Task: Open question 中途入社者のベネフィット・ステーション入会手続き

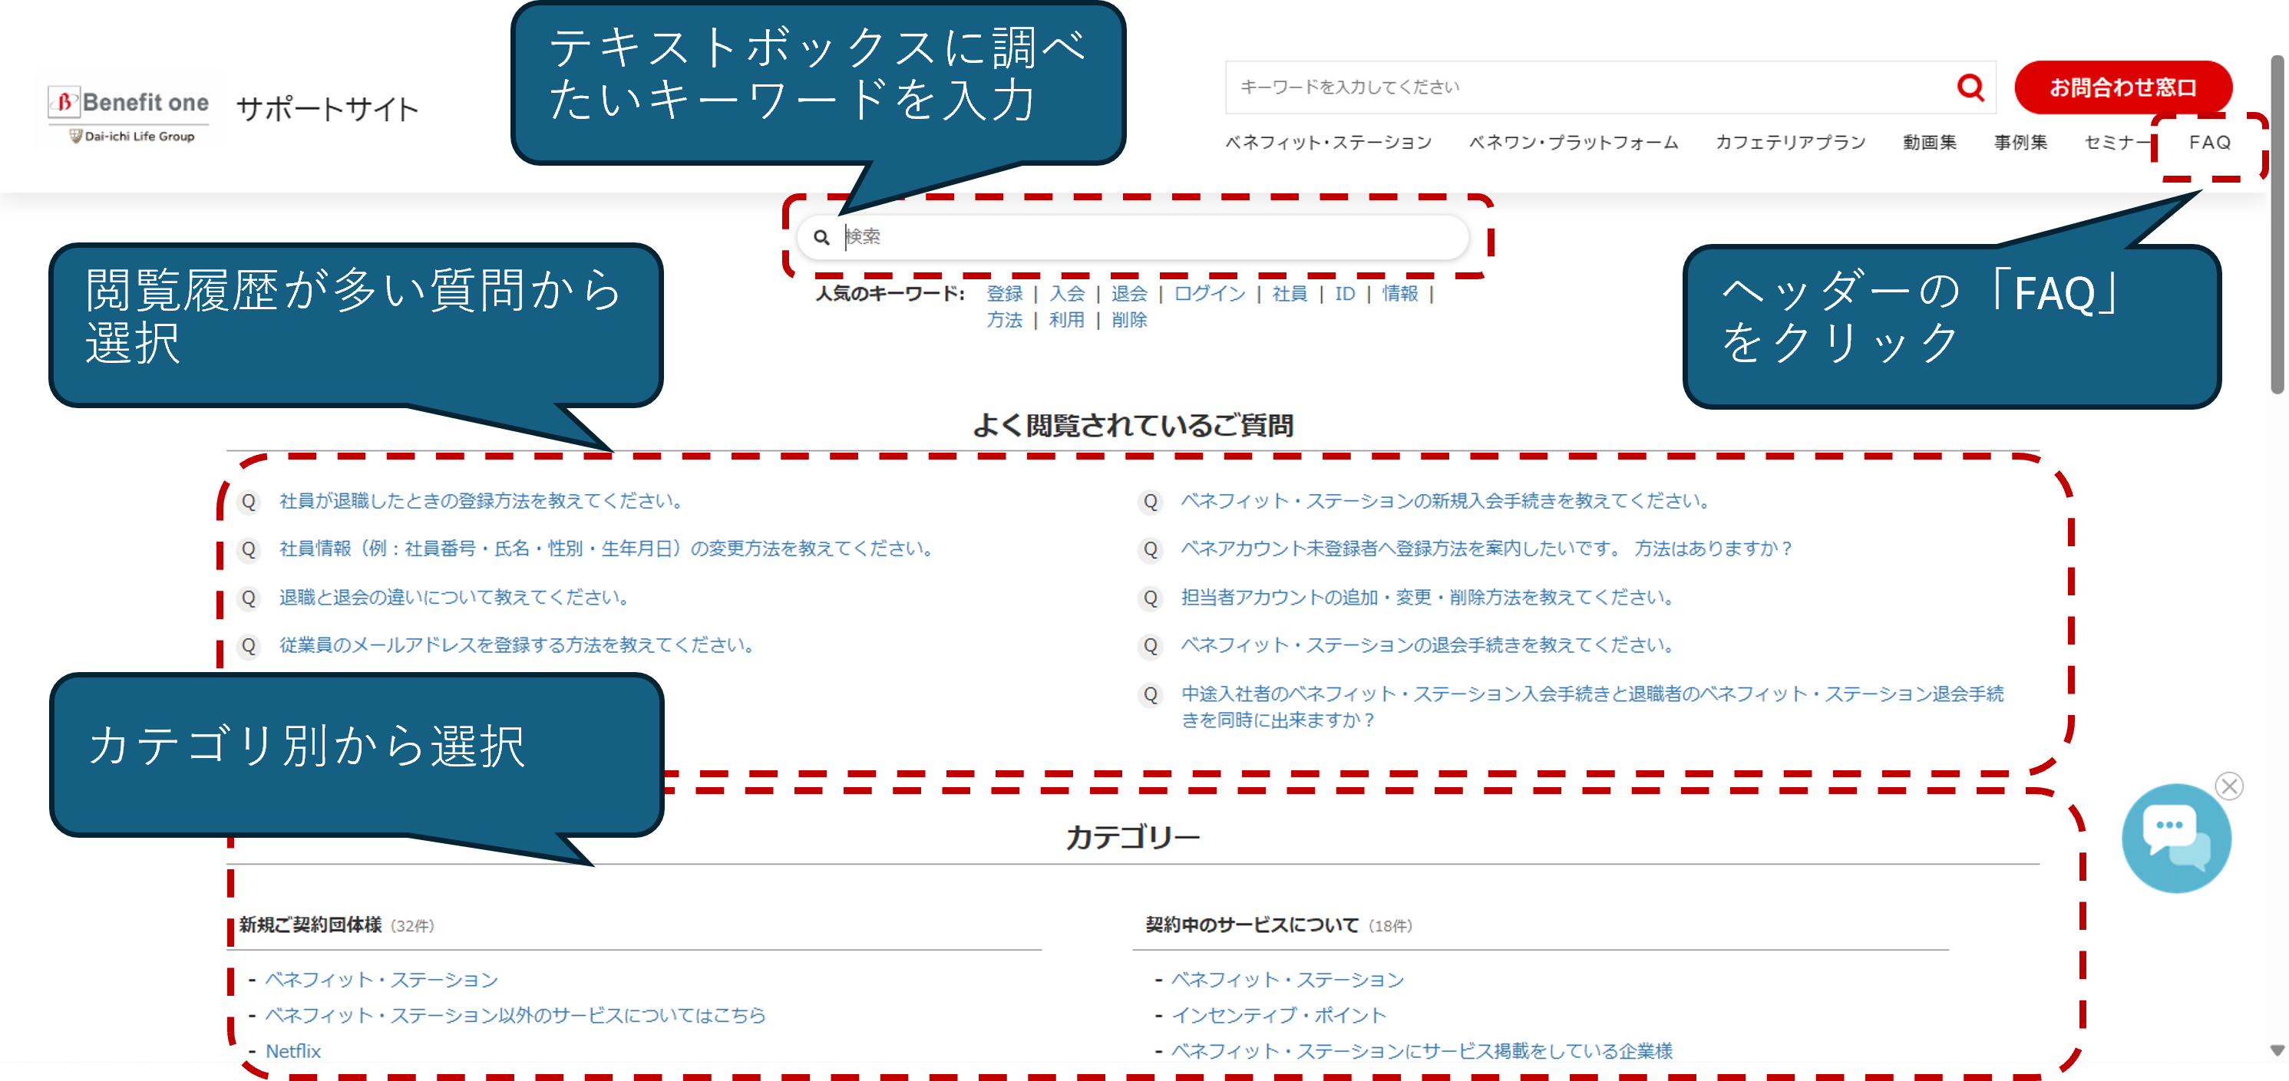Action: click(1592, 706)
